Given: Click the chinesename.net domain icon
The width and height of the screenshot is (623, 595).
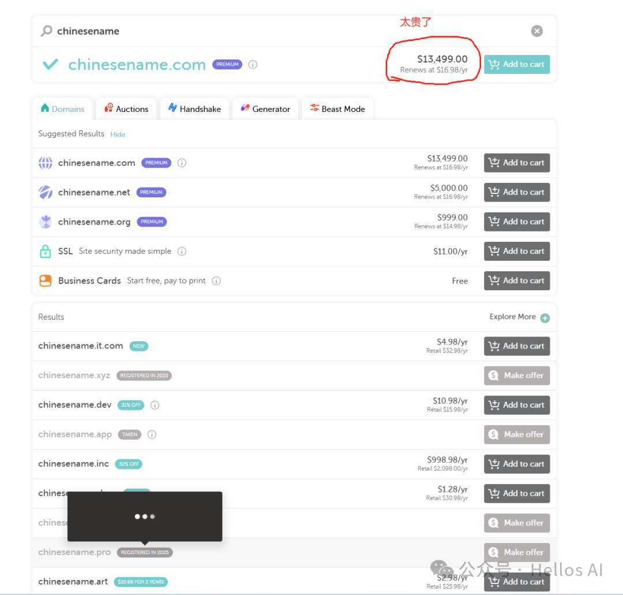Looking at the screenshot, I should click(x=45, y=192).
